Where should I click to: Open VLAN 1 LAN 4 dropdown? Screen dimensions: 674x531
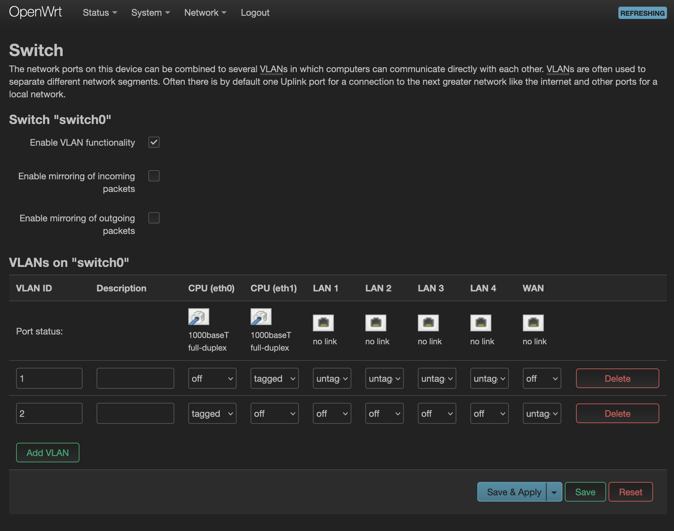click(x=490, y=378)
